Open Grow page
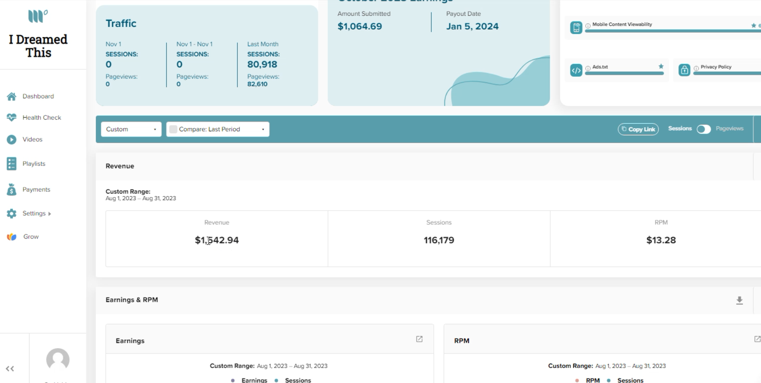The width and height of the screenshot is (761, 383). pos(31,237)
